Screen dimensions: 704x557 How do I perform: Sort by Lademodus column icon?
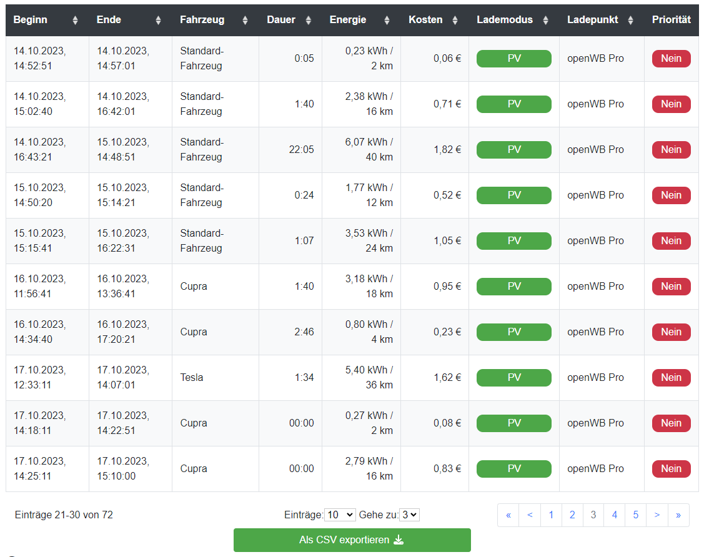(545, 20)
